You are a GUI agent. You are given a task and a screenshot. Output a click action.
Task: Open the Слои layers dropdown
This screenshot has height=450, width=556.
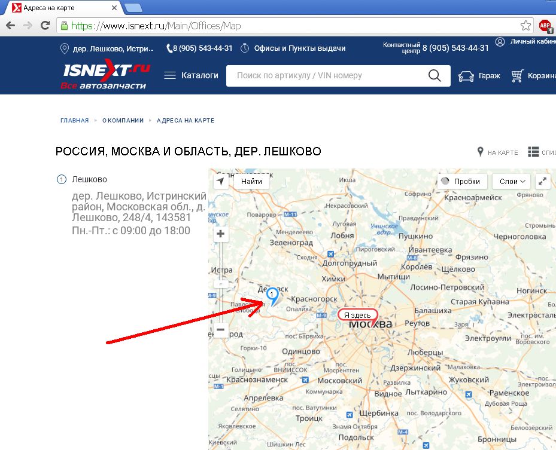[511, 181]
